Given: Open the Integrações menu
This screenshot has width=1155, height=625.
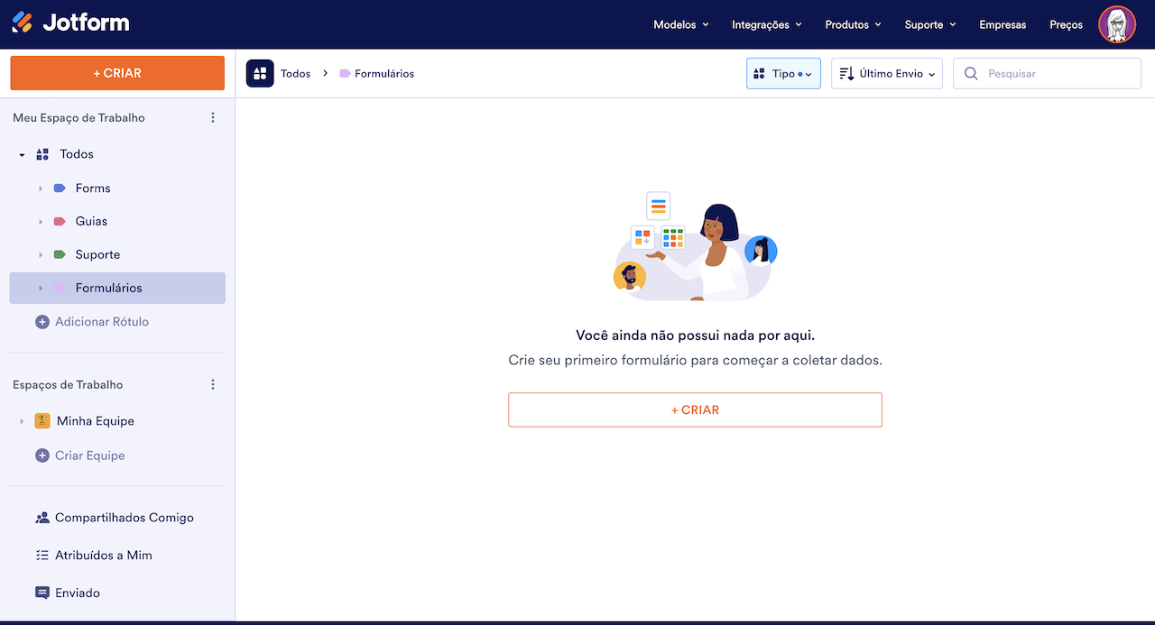Looking at the screenshot, I should [766, 24].
